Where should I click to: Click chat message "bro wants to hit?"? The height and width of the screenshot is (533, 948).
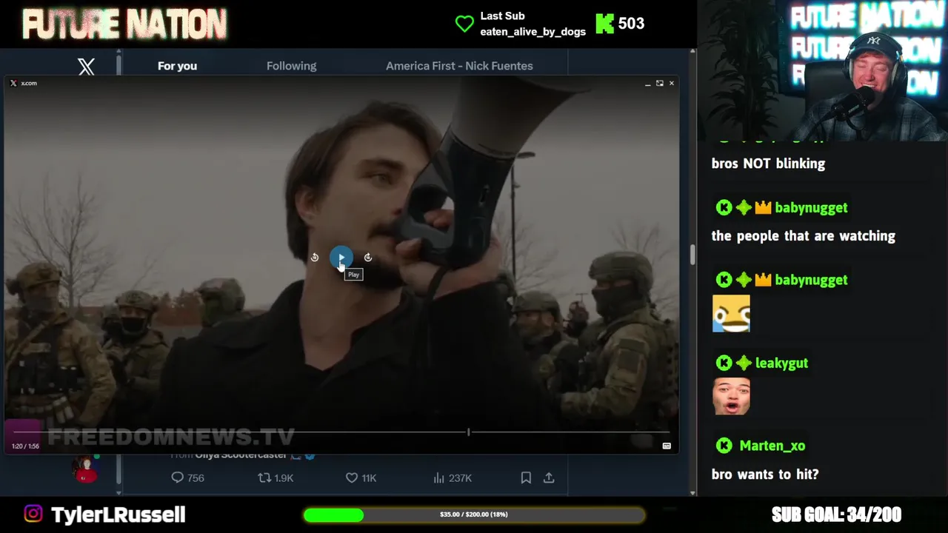[x=765, y=474]
